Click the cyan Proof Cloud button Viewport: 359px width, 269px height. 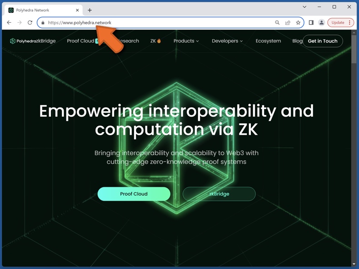tap(134, 194)
